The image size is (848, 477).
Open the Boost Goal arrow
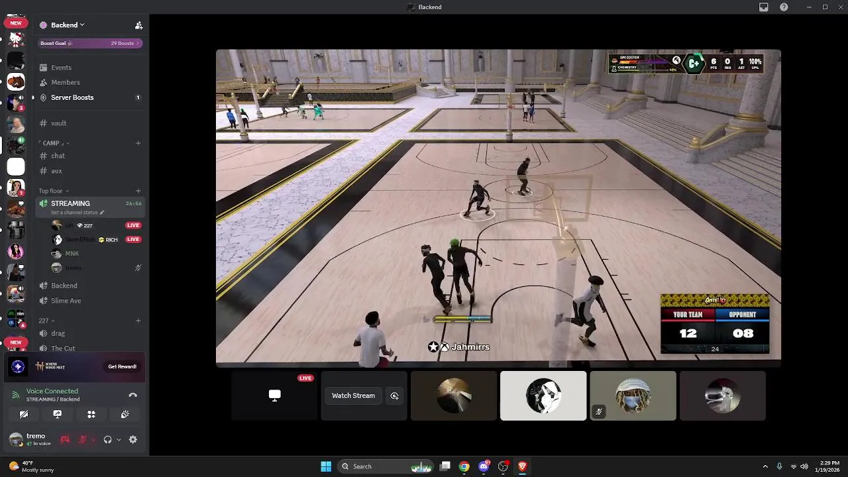coord(138,43)
